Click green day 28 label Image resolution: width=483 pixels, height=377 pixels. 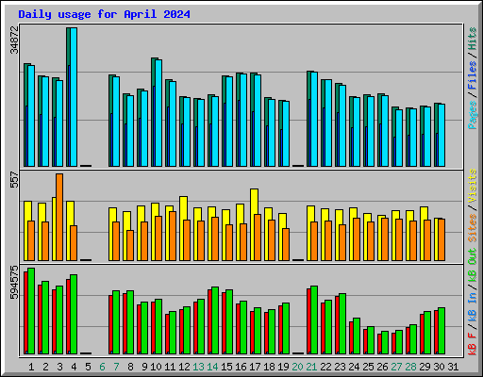[x=410, y=367]
